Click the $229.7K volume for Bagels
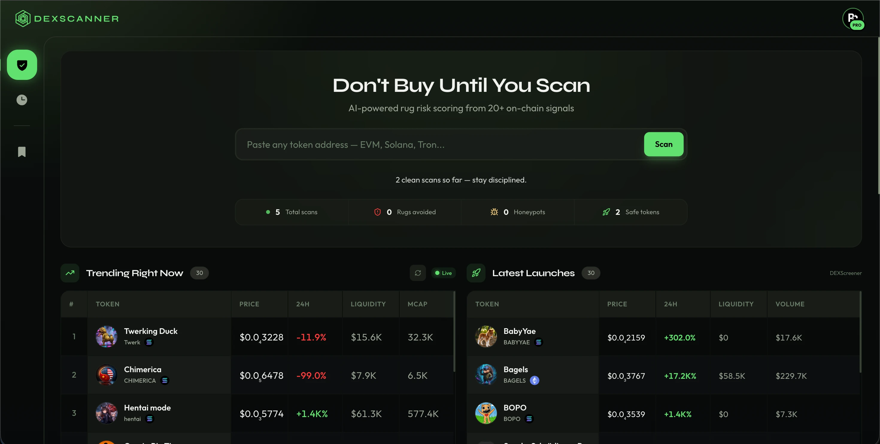This screenshot has height=444, width=880. pos(791,376)
